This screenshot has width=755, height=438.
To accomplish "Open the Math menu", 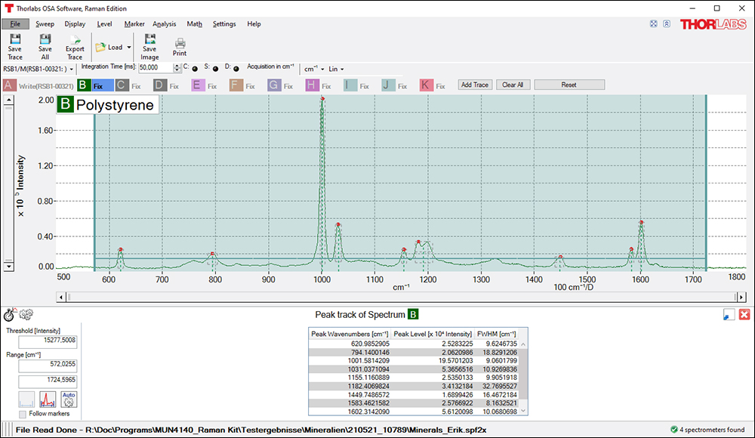I will tap(193, 23).
